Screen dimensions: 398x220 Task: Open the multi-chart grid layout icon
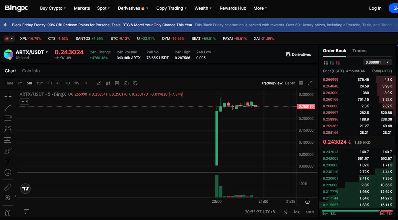tap(301, 83)
